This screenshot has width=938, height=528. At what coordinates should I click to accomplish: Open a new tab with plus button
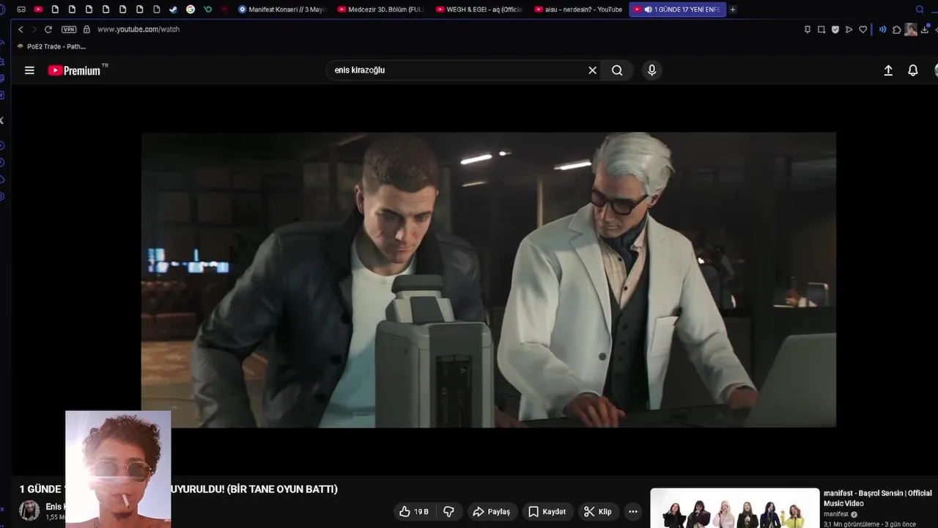click(732, 10)
